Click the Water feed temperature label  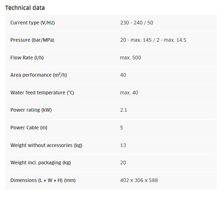[x=42, y=93]
